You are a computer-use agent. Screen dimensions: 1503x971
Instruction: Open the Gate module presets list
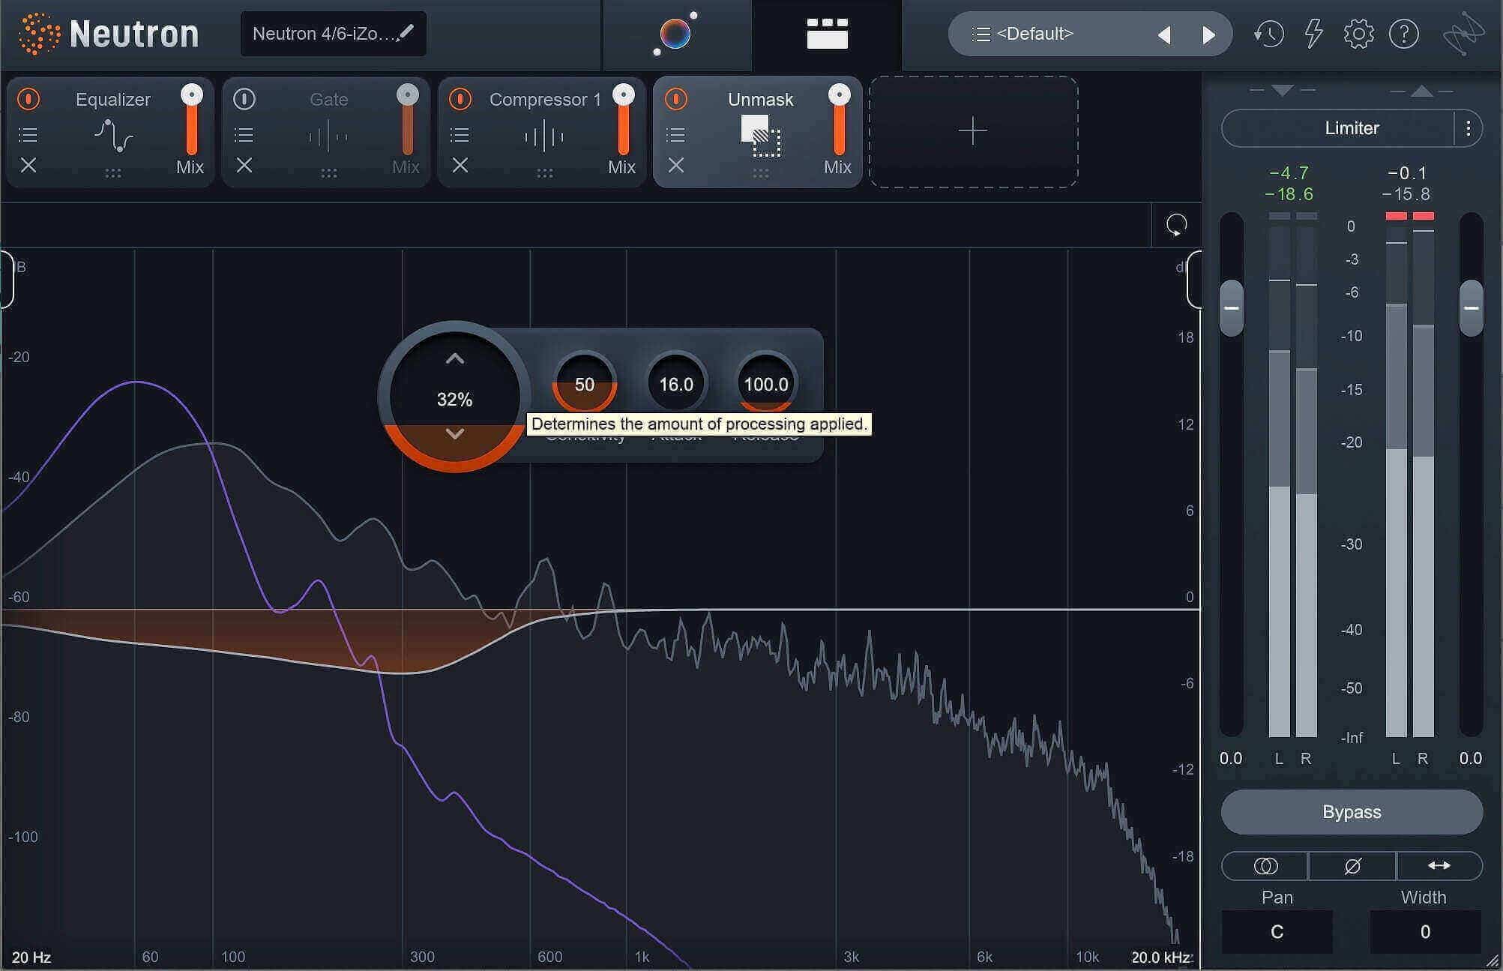pos(244,135)
